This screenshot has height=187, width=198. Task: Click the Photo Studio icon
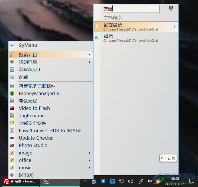(x=12, y=145)
